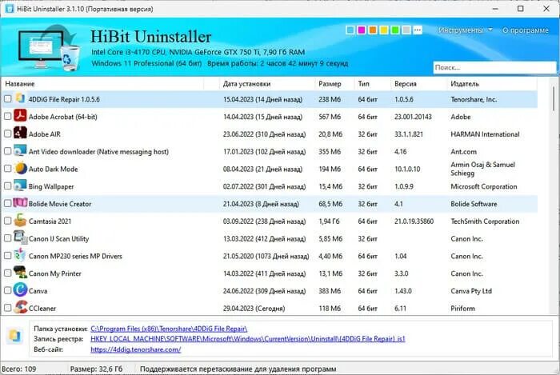Screen dimensions: 560x375
Task: Click the HARMAN International publisher cell
Action: point(485,134)
